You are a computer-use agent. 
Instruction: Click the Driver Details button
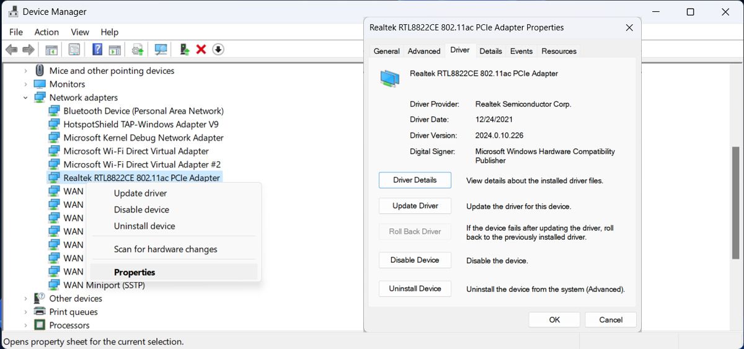[x=415, y=180]
